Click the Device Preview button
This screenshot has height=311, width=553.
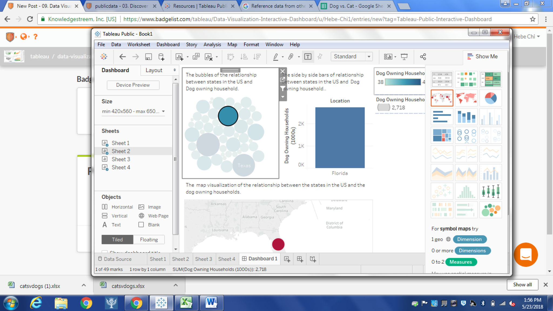coord(133,85)
